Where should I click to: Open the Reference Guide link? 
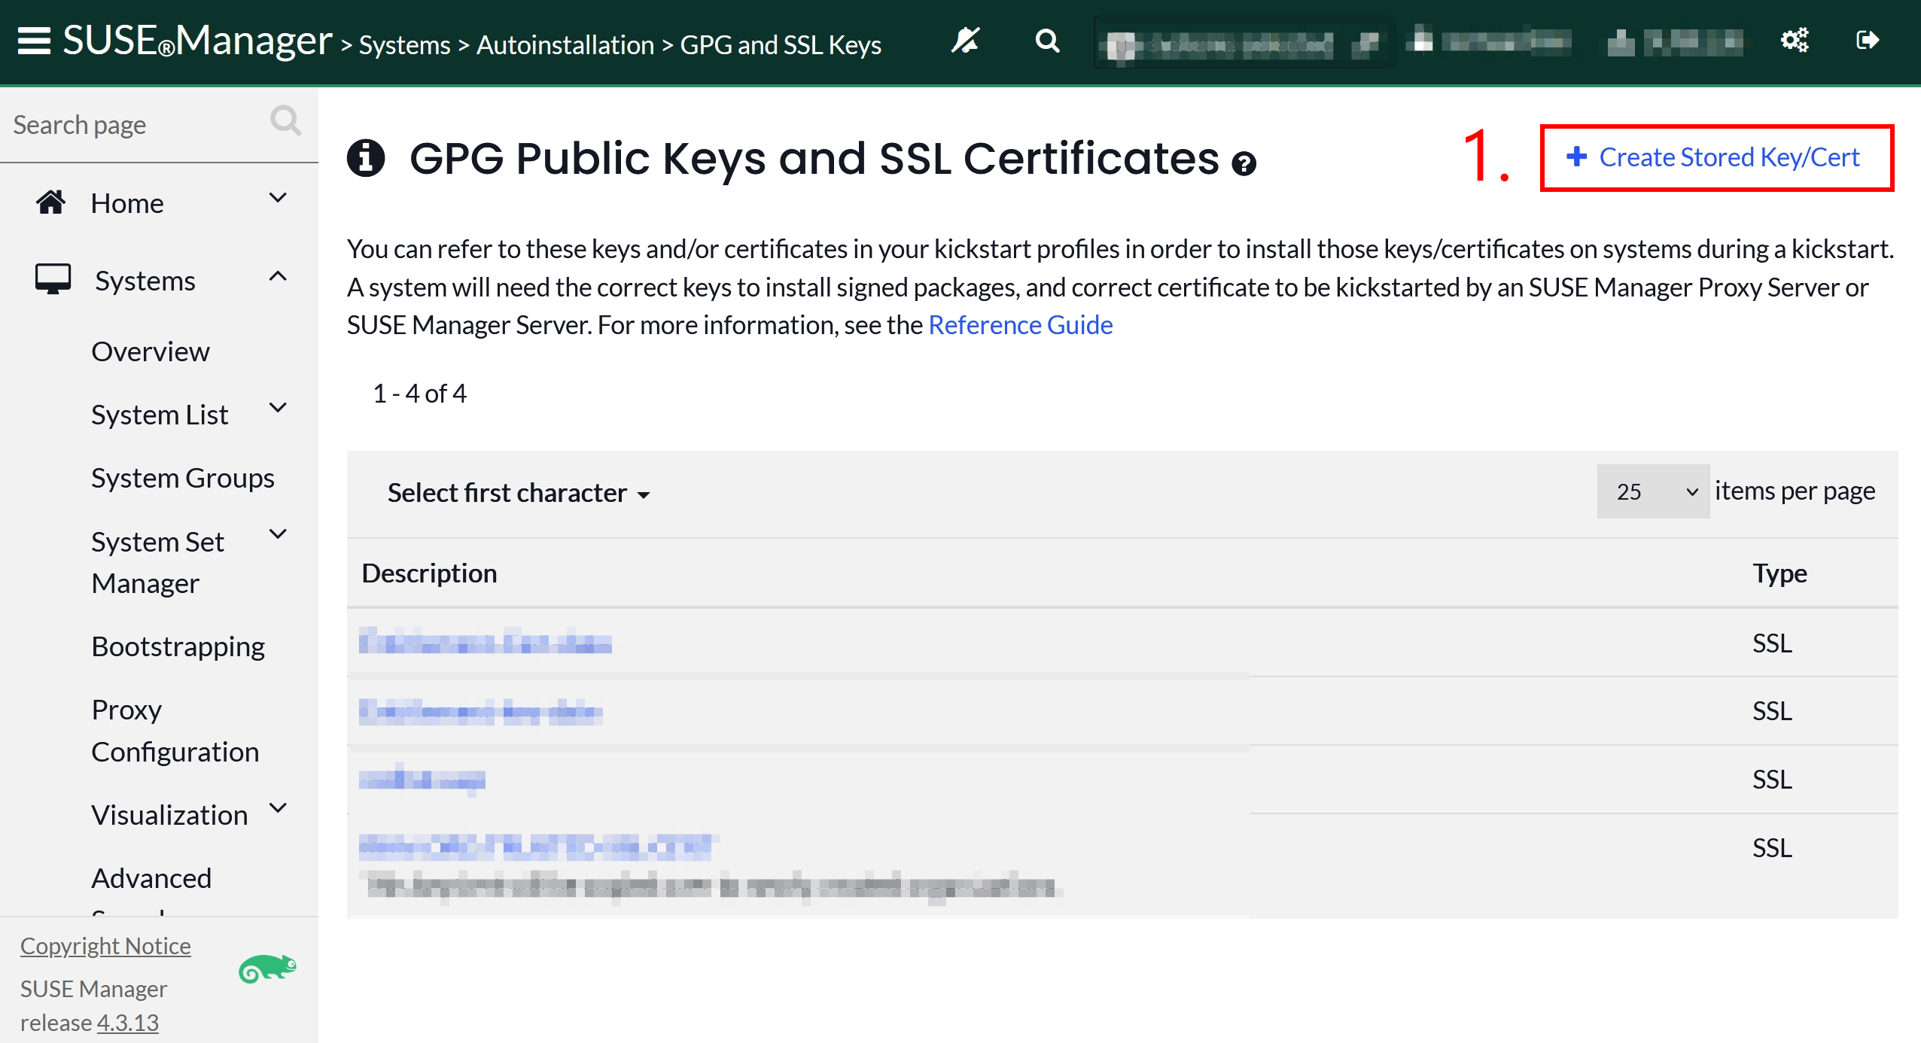pos(1021,325)
